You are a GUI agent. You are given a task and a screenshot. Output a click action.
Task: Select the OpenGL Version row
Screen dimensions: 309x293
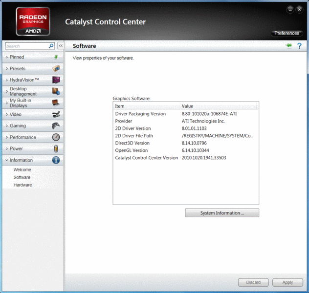(x=186, y=150)
